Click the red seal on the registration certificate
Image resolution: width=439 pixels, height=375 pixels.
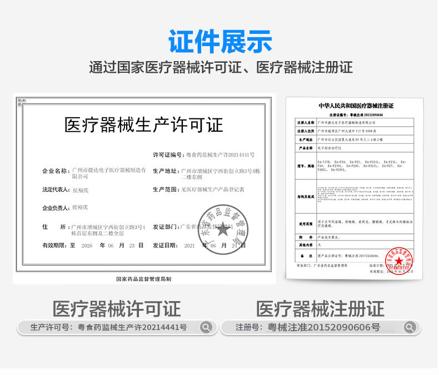coord(398,261)
